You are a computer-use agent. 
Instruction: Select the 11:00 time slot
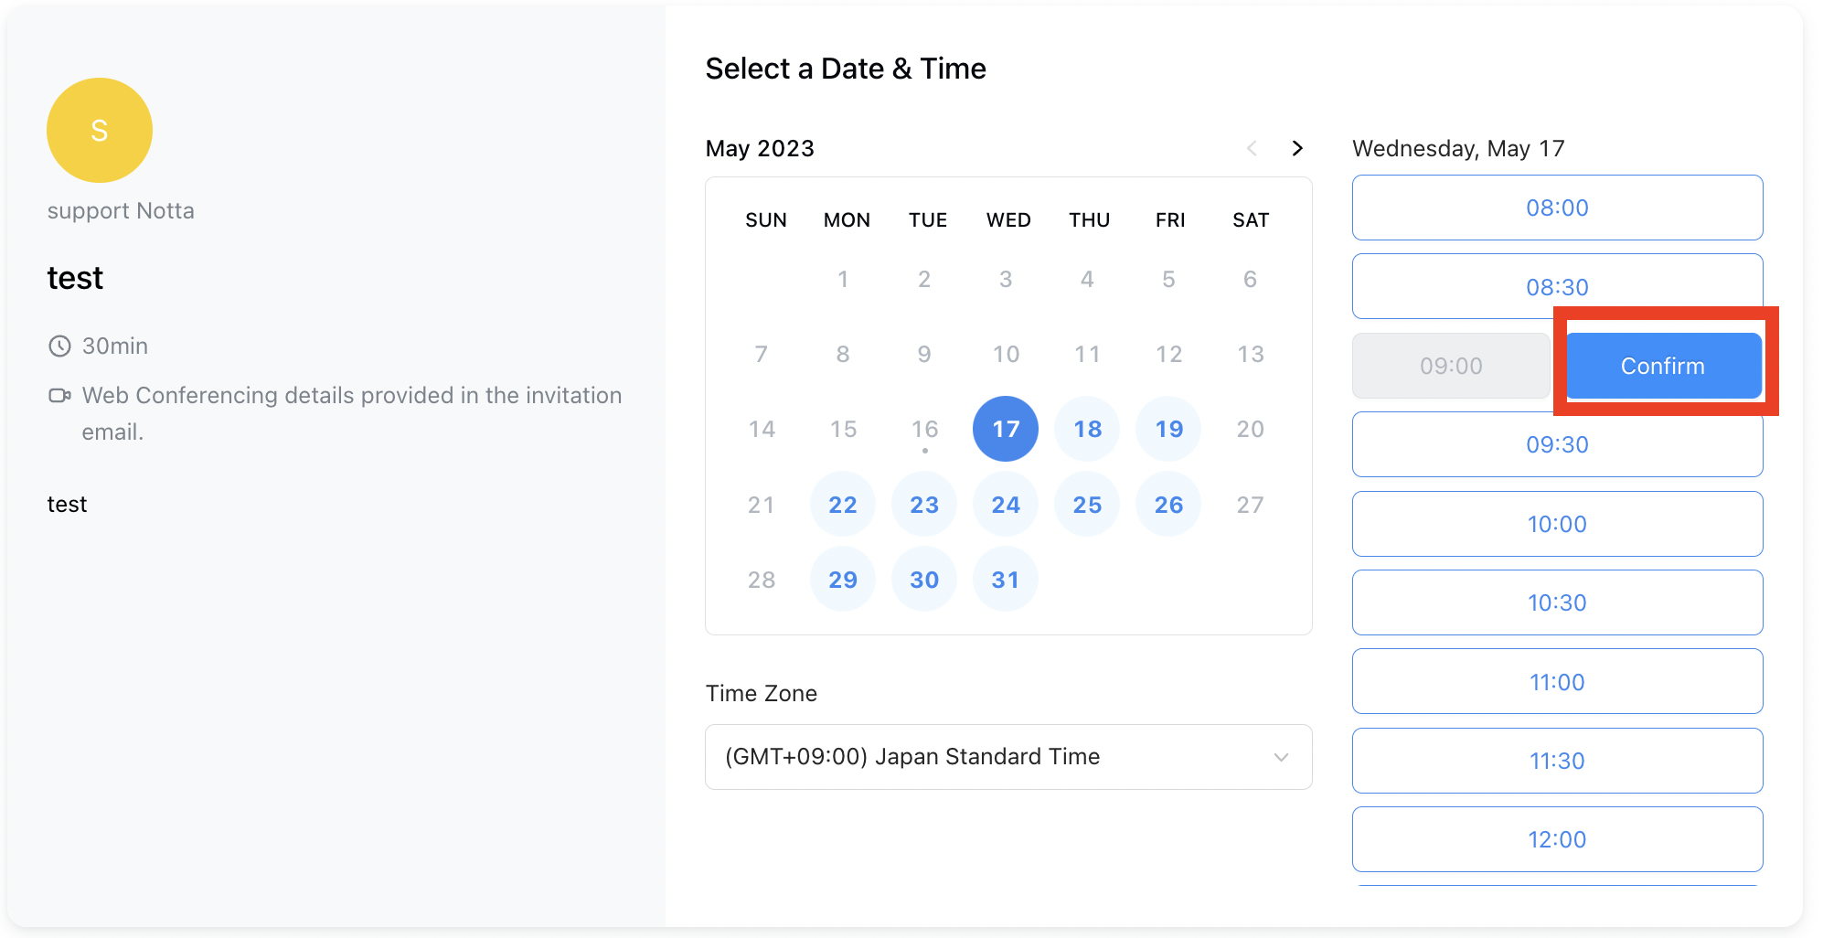1557,681
